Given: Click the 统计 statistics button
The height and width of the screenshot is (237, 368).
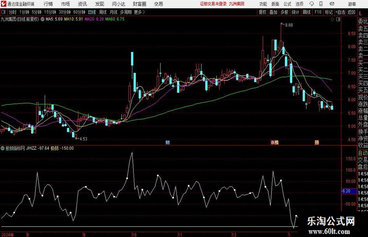Looking at the screenshot, I should pyautogui.click(x=295, y=12).
